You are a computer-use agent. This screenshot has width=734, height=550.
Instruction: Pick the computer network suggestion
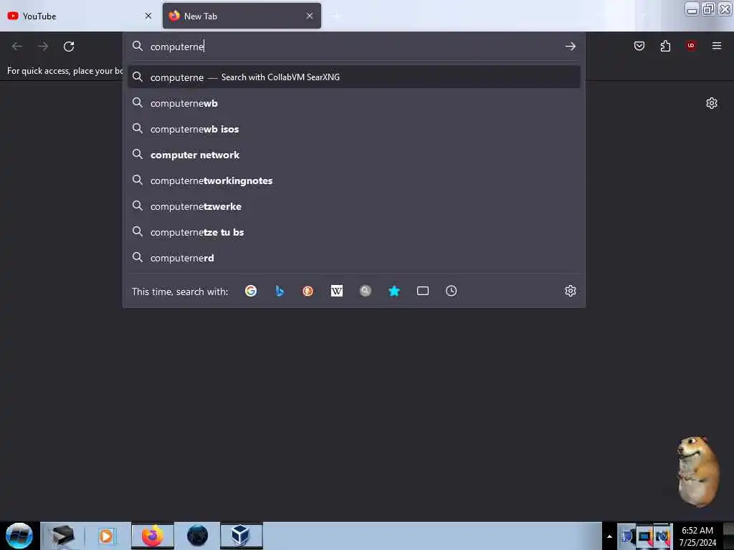pos(354,155)
